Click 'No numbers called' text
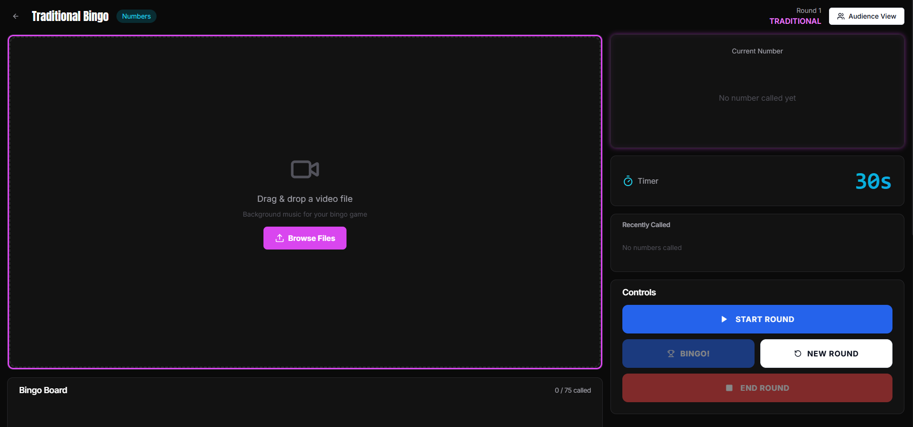The image size is (913, 427). [652, 248]
